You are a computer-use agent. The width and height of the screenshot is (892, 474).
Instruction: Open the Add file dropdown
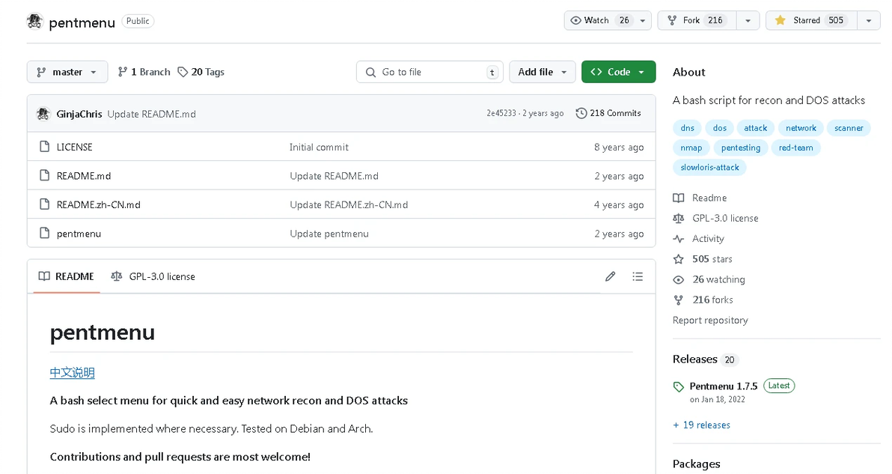click(543, 72)
